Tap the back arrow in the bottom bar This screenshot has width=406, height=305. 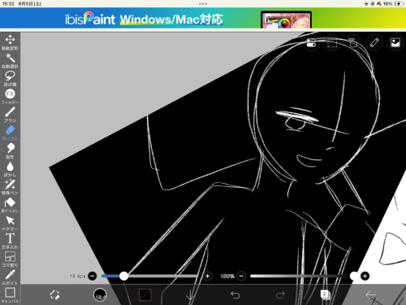pos(370,294)
